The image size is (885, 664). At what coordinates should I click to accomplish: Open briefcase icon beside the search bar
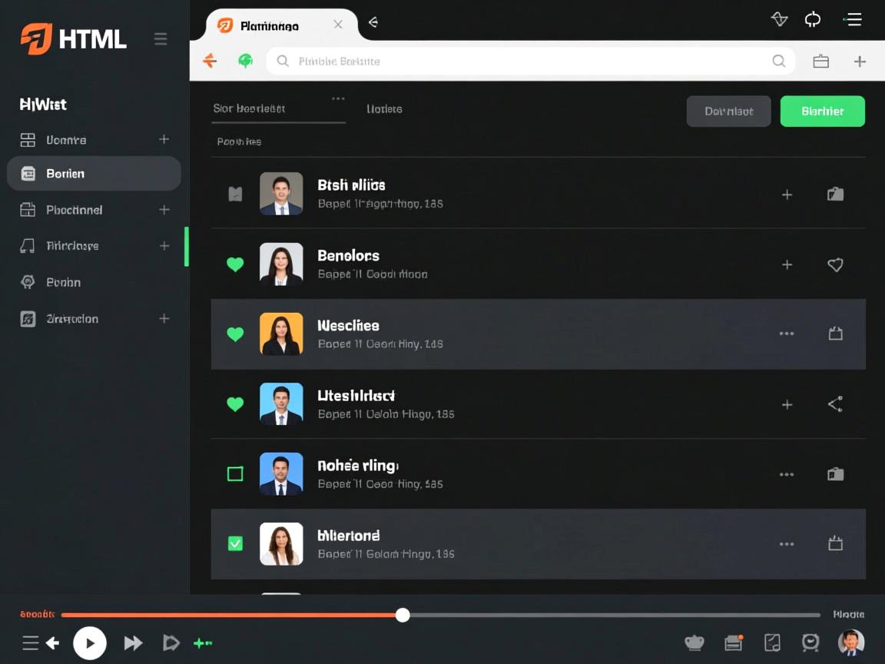pyautogui.click(x=820, y=61)
